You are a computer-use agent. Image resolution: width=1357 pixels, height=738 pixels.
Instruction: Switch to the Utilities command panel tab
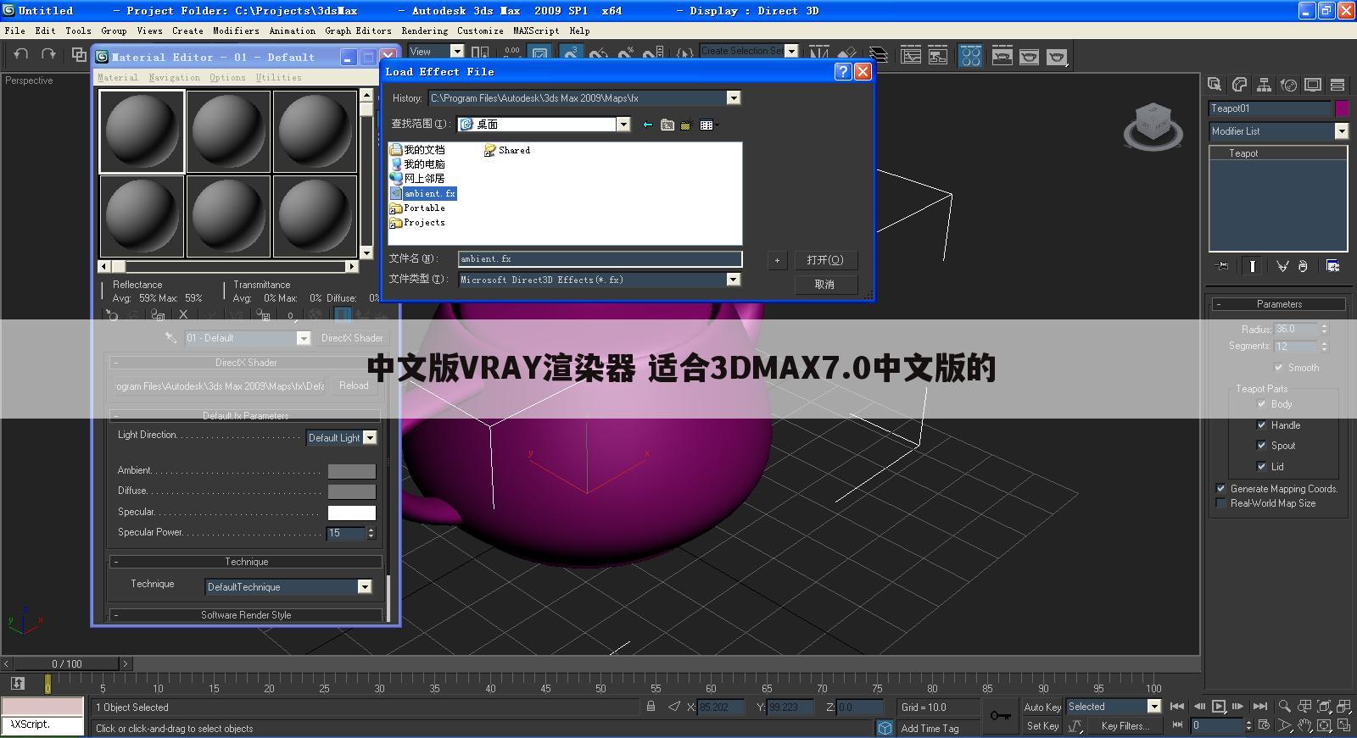[x=1337, y=84]
